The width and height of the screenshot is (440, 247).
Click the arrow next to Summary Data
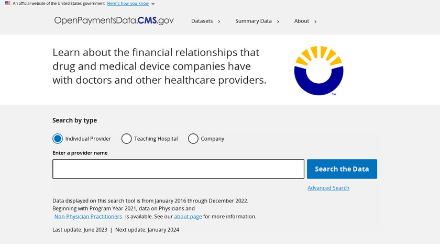(x=278, y=21)
